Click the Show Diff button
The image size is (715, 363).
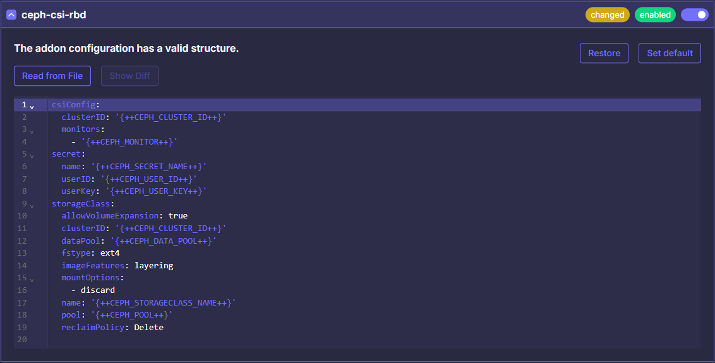point(129,76)
